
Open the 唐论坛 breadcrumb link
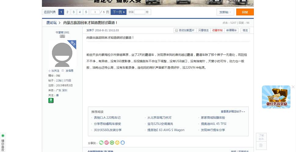(52, 23)
